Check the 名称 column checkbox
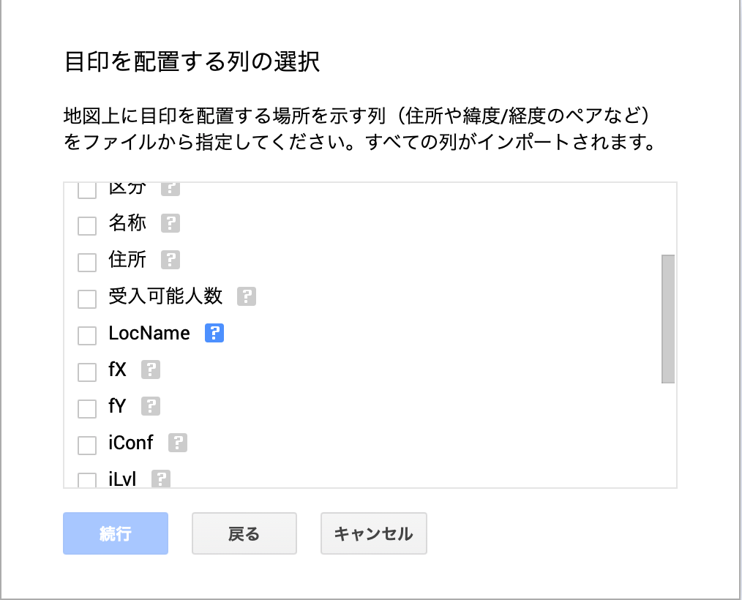742x600 pixels. [87, 225]
